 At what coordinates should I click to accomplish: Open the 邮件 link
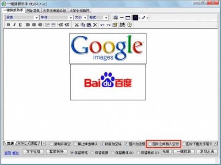[16, 153]
